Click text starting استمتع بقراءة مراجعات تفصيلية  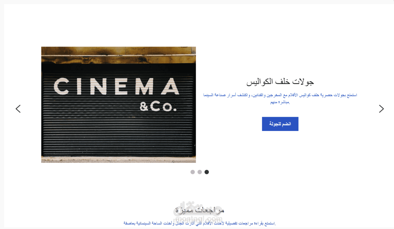coord(200,223)
